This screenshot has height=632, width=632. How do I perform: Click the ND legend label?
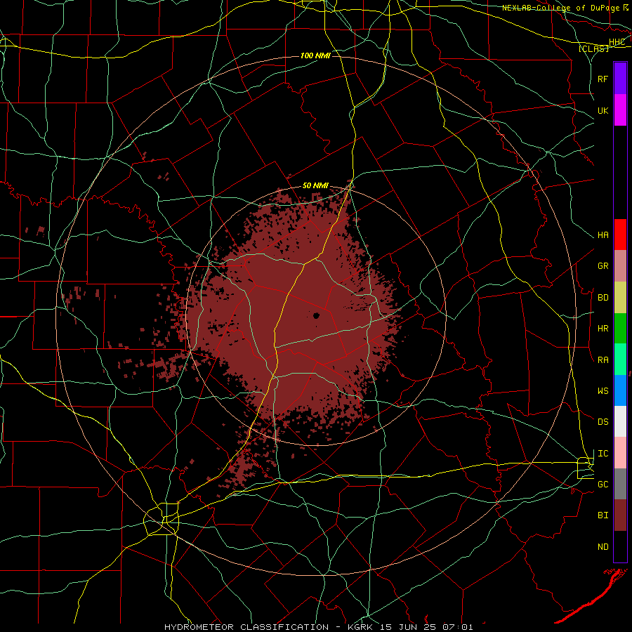[603, 547]
